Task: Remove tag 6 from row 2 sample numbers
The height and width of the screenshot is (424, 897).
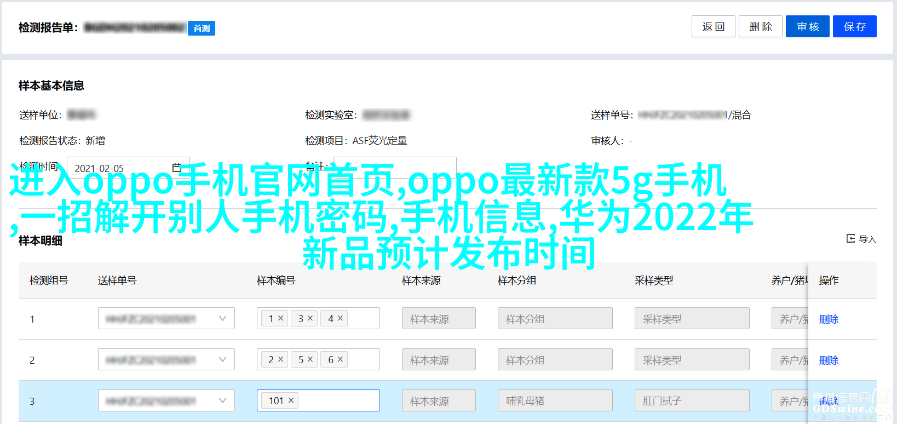Action: point(340,359)
